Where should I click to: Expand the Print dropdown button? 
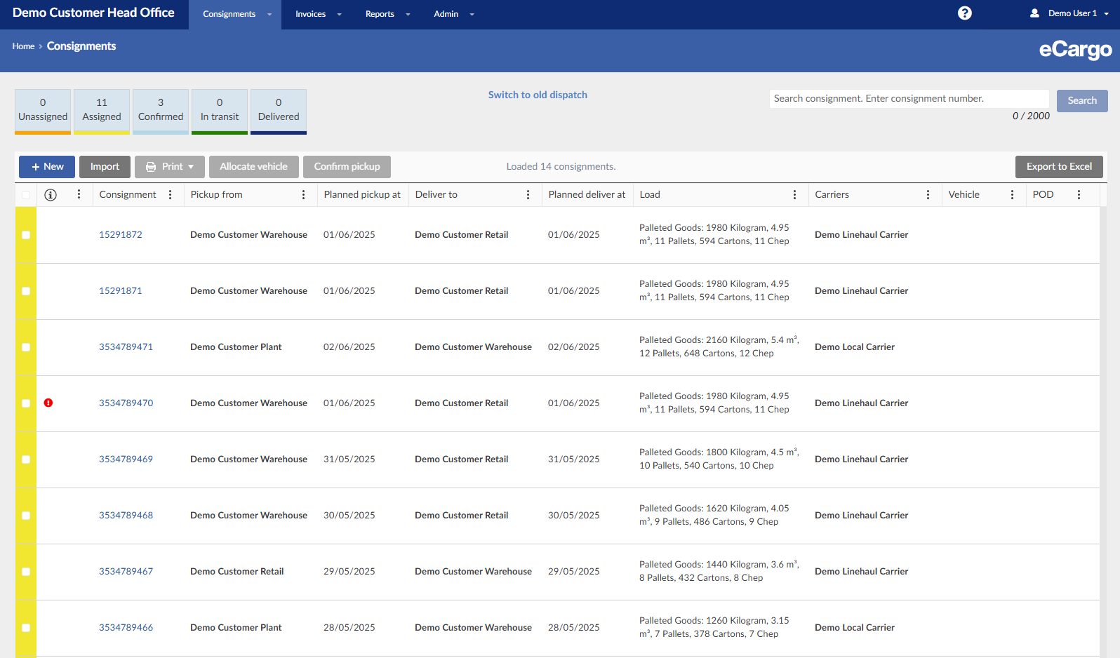(170, 167)
